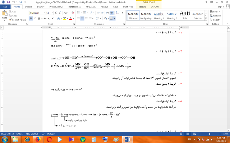Open the font size dropdown

(52, 13)
